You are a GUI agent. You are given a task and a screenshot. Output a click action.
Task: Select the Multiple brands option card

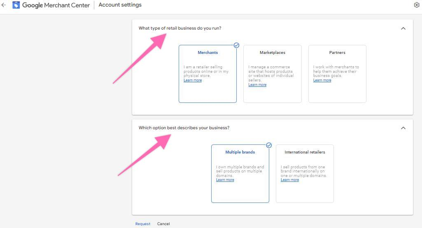click(240, 173)
